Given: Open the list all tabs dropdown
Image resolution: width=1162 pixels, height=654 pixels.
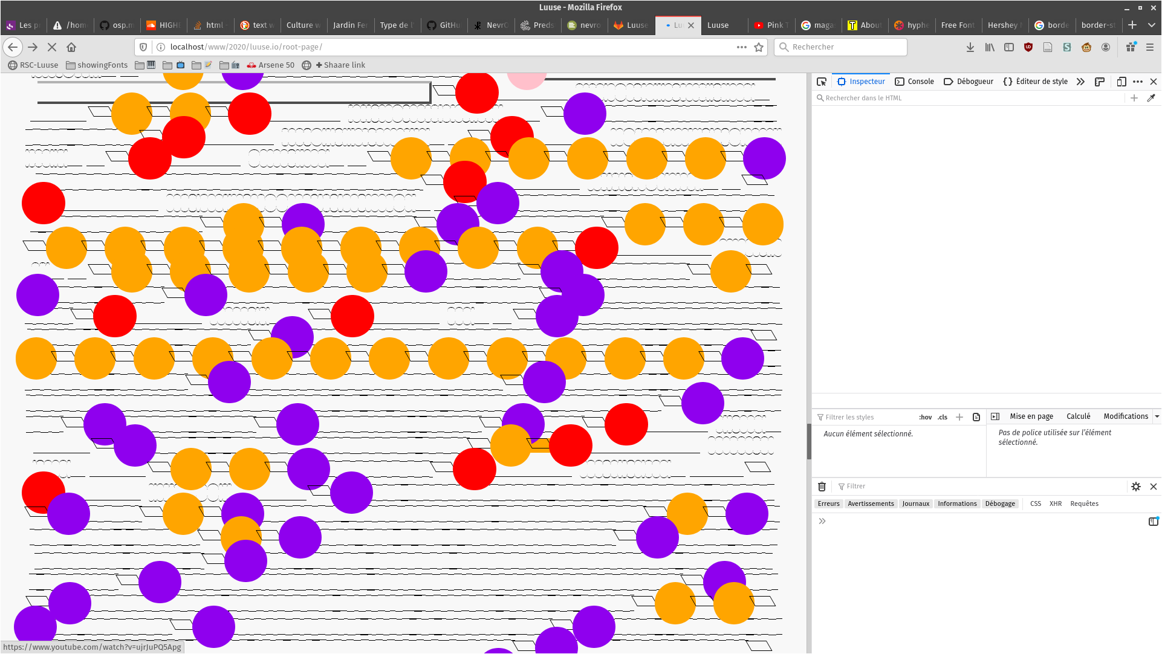Looking at the screenshot, I should [x=1152, y=25].
